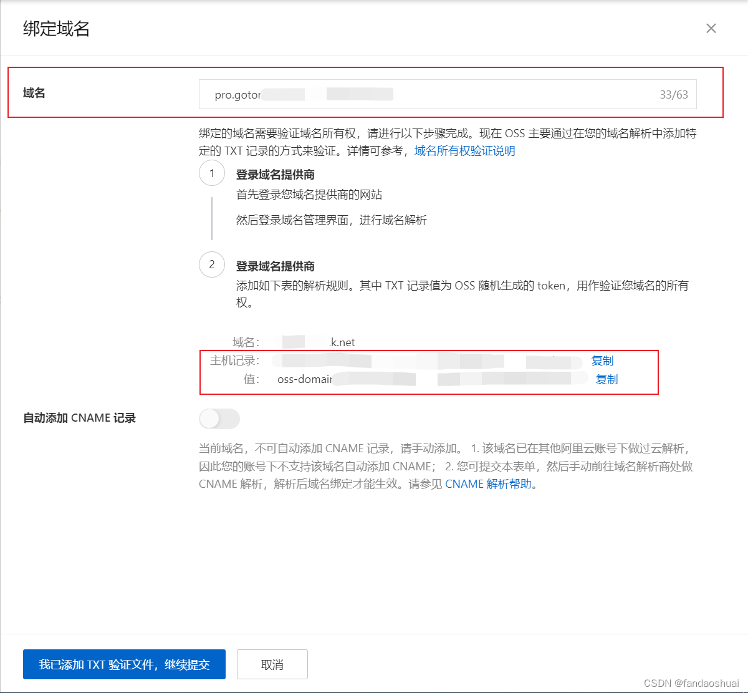Viewport: 748px width, 693px height.
Task: Submit with 我已添加 TXT 验证文件，继续提交 button
Action: click(x=124, y=664)
